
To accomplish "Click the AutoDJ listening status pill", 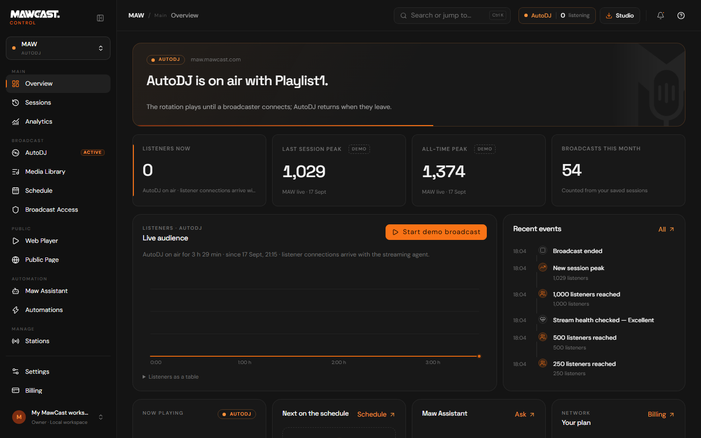I will pos(557,16).
